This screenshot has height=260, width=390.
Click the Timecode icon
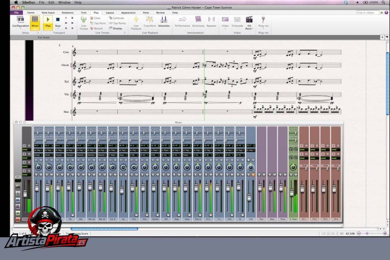click(237, 19)
